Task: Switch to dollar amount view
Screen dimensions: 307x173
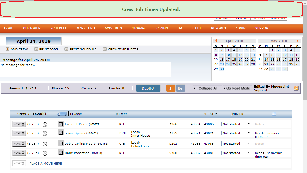Action: coord(171,88)
